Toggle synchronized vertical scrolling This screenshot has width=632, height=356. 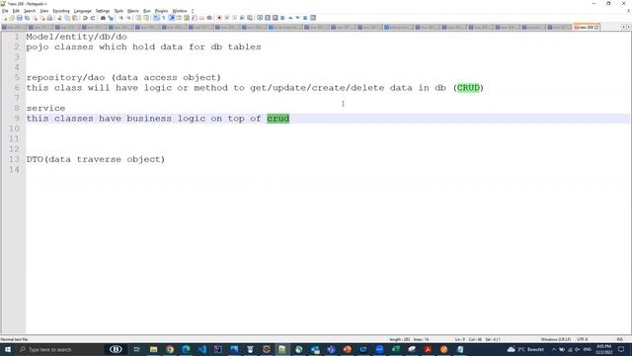138,18
